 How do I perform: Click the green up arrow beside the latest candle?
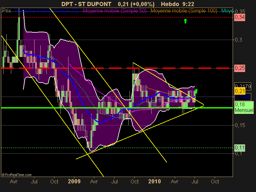[x=196, y=91]
